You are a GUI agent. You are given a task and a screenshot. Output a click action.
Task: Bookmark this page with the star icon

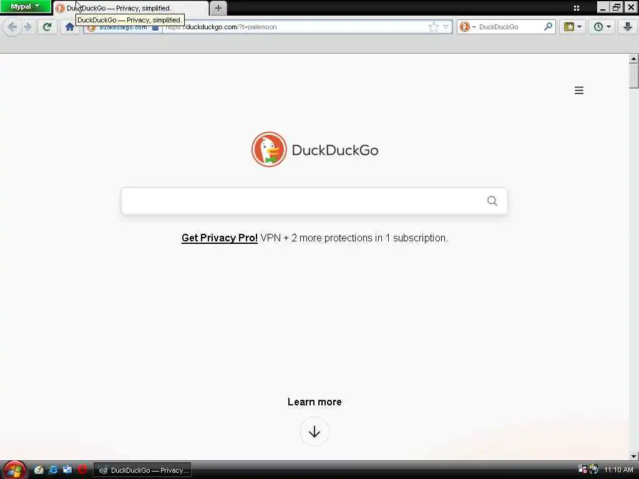[x=433, y=27]
